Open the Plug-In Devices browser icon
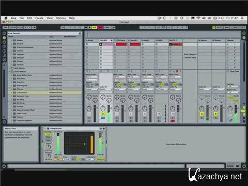 5,42
